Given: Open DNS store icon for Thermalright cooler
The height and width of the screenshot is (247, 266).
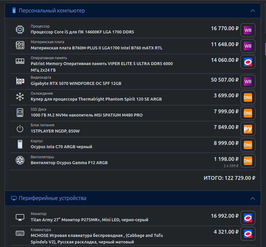Looking at the screenshot, I should 248,97.
